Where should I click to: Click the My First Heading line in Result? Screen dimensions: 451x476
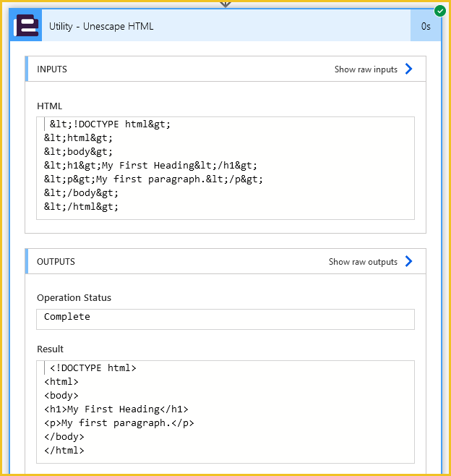[116, 409]
